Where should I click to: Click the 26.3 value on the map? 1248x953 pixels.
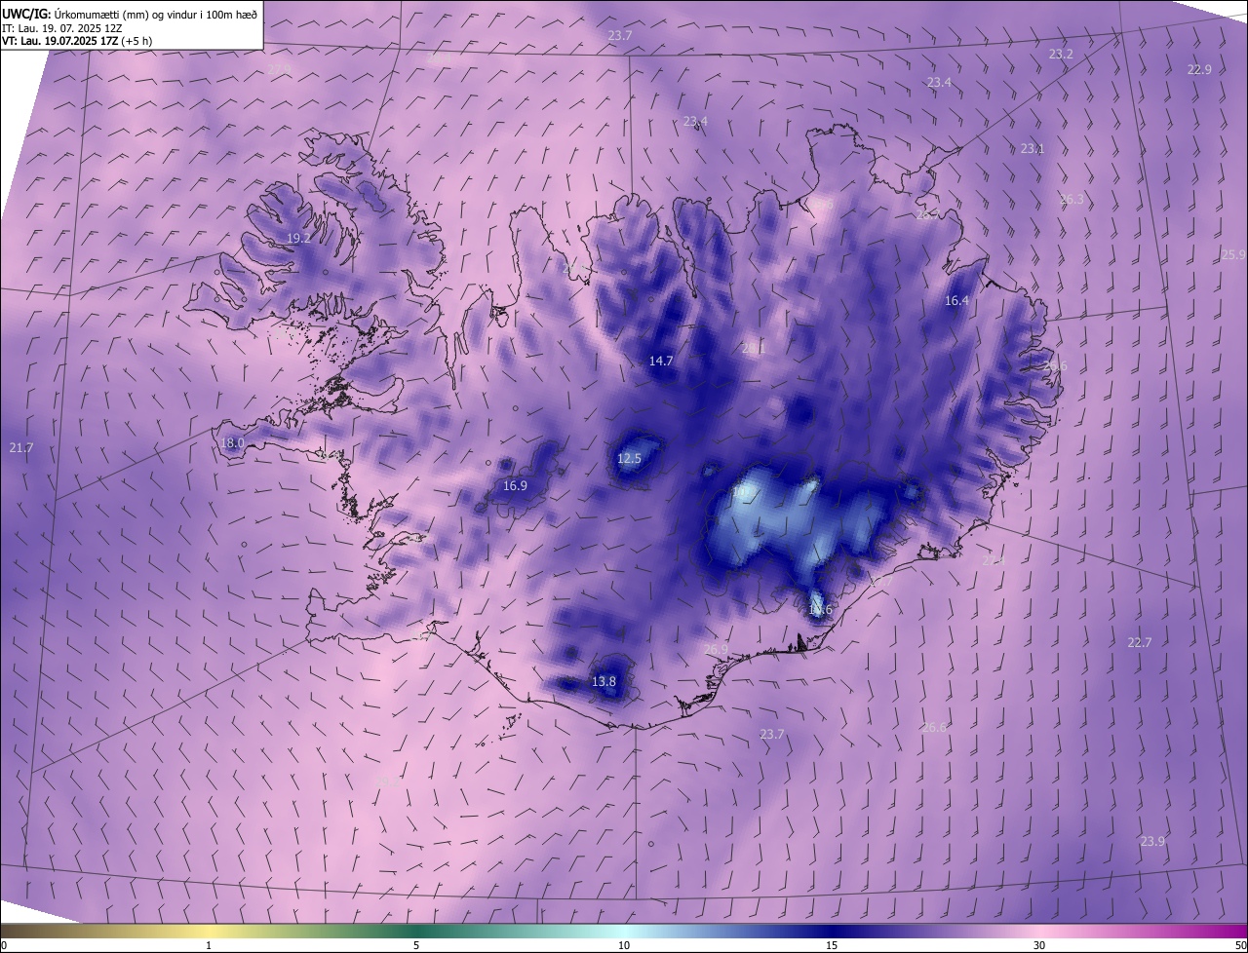point(1072,199)
